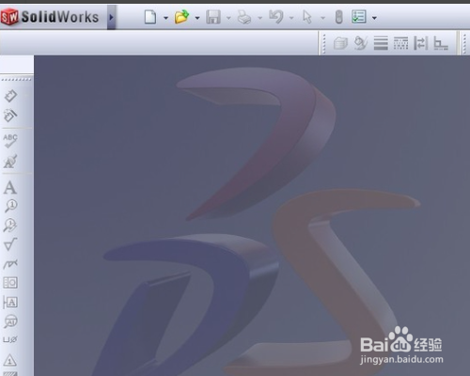Select the Surface Finish symbol tool
This screenshot has width=470, height=376.
[x=10, y=244]
